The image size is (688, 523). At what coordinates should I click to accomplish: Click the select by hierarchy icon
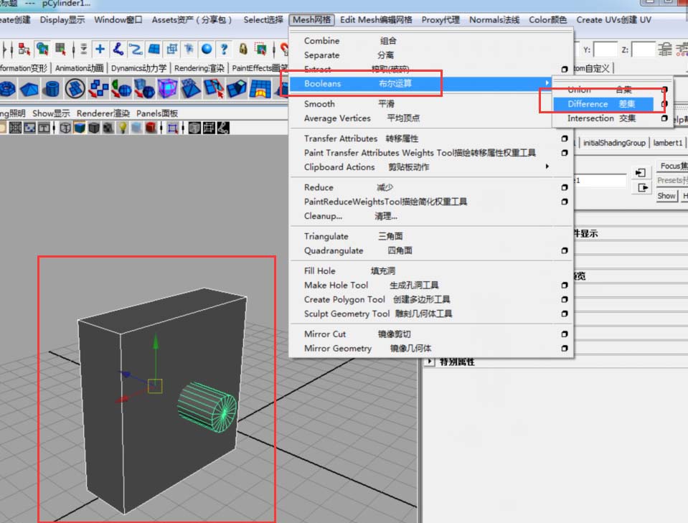(24, 49)
